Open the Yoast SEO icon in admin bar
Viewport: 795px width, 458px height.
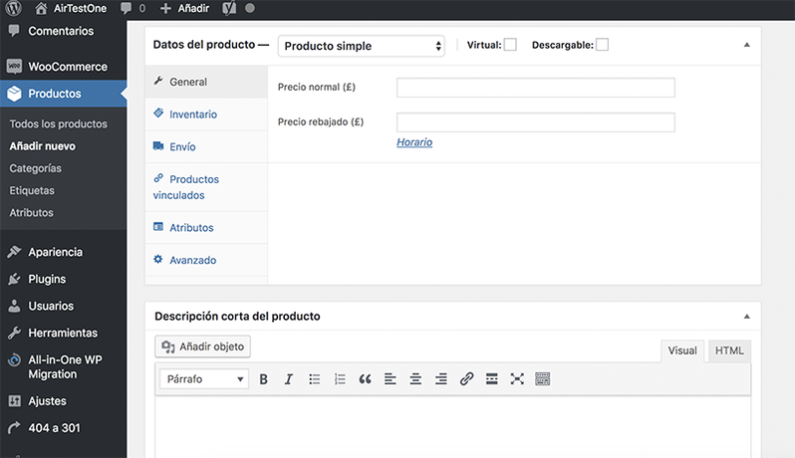[229, 8]
